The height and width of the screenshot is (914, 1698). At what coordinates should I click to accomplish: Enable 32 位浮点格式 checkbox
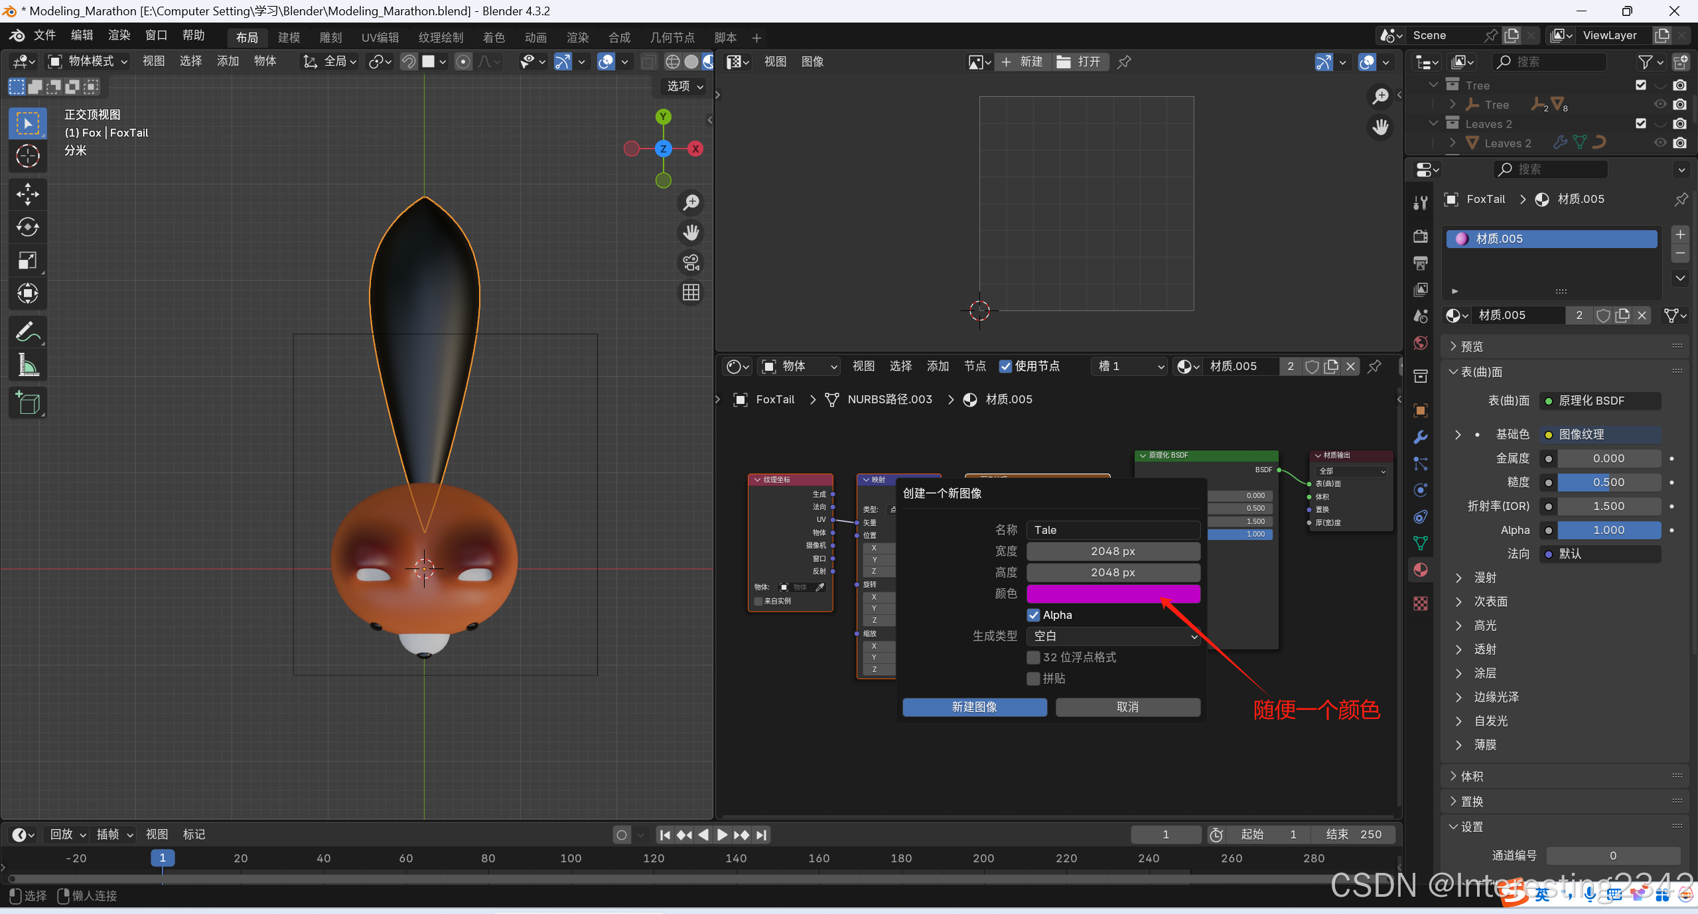(x=1033, y=657)
